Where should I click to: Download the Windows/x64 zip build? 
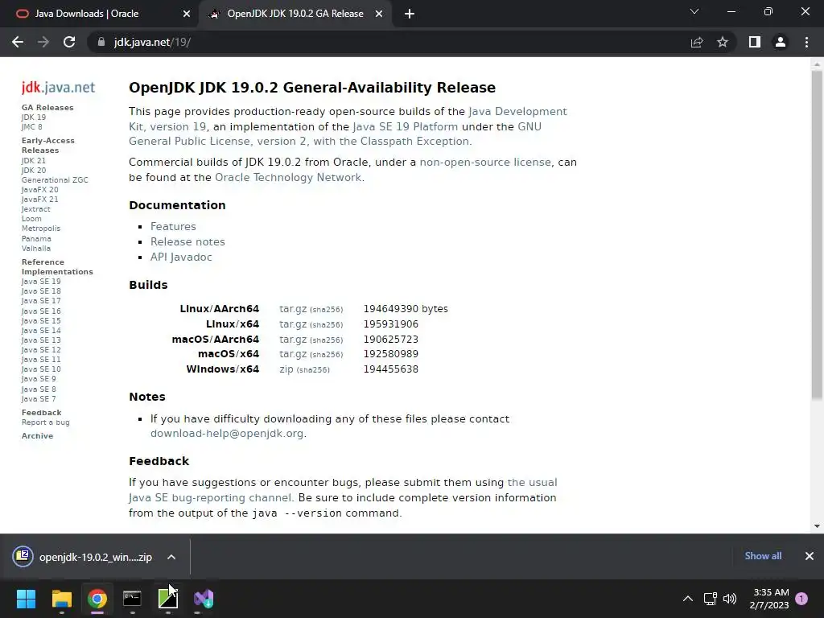tap(286, 369)
